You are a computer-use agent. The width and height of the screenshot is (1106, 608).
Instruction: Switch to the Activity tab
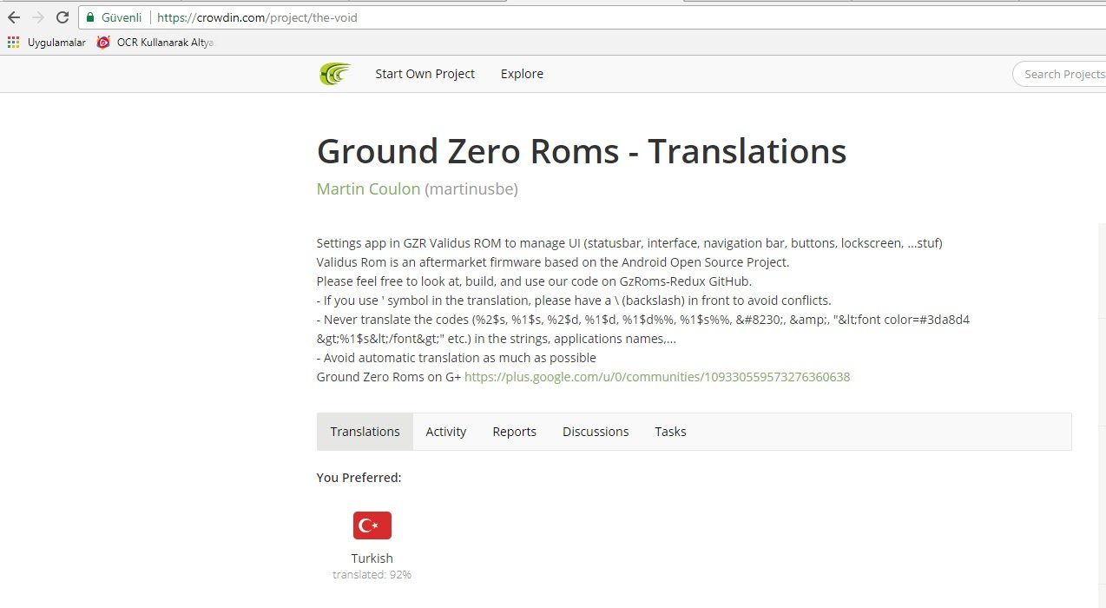pos(446,432)
